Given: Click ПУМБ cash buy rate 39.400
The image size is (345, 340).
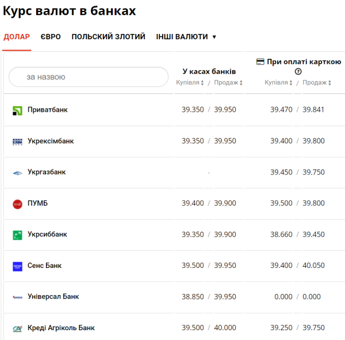Looking at the screenshot, I should tap(193, 203).
